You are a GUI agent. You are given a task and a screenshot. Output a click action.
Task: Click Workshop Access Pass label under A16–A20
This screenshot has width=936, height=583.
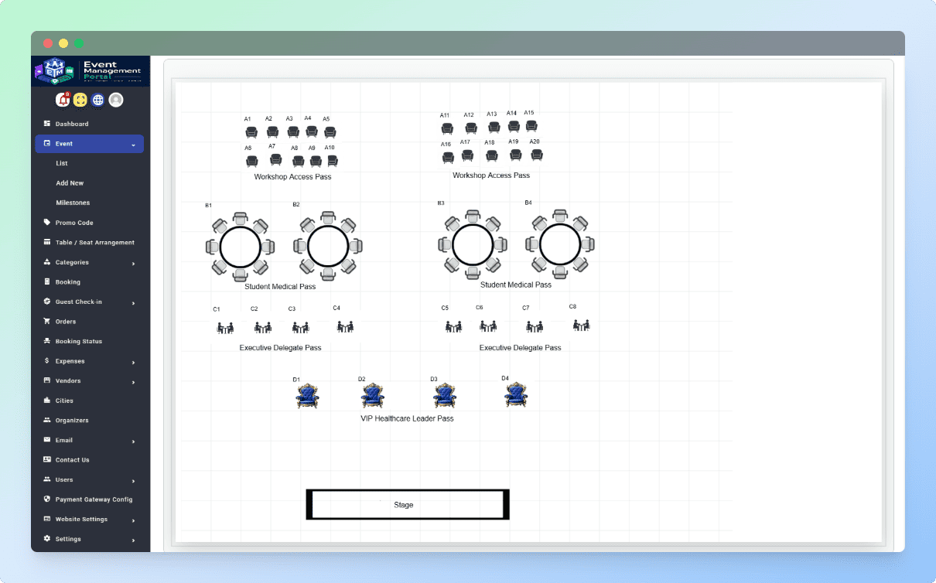[x=491, y=176]
